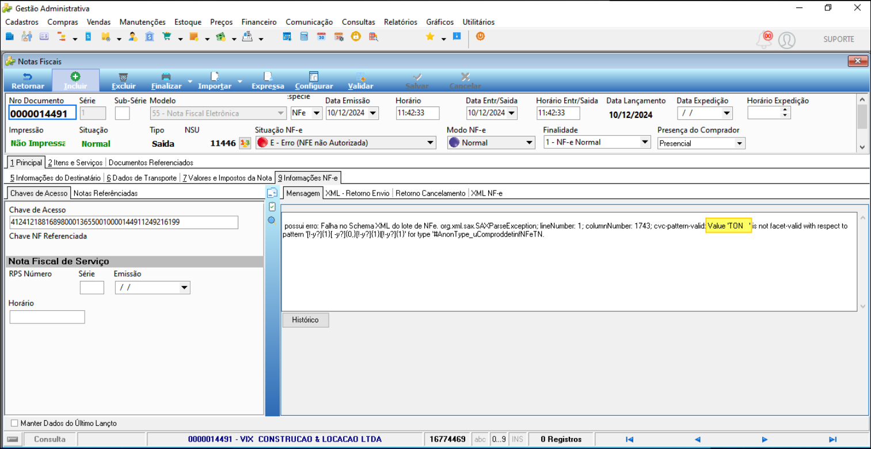Open the calculator icon in toolbar
The image size is (871, 449).
[x=304, y=37]
